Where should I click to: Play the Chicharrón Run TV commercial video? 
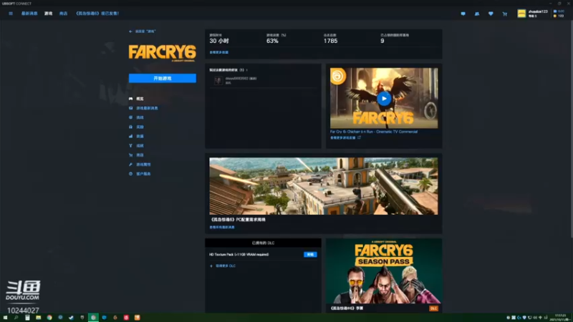click(384, 99)
